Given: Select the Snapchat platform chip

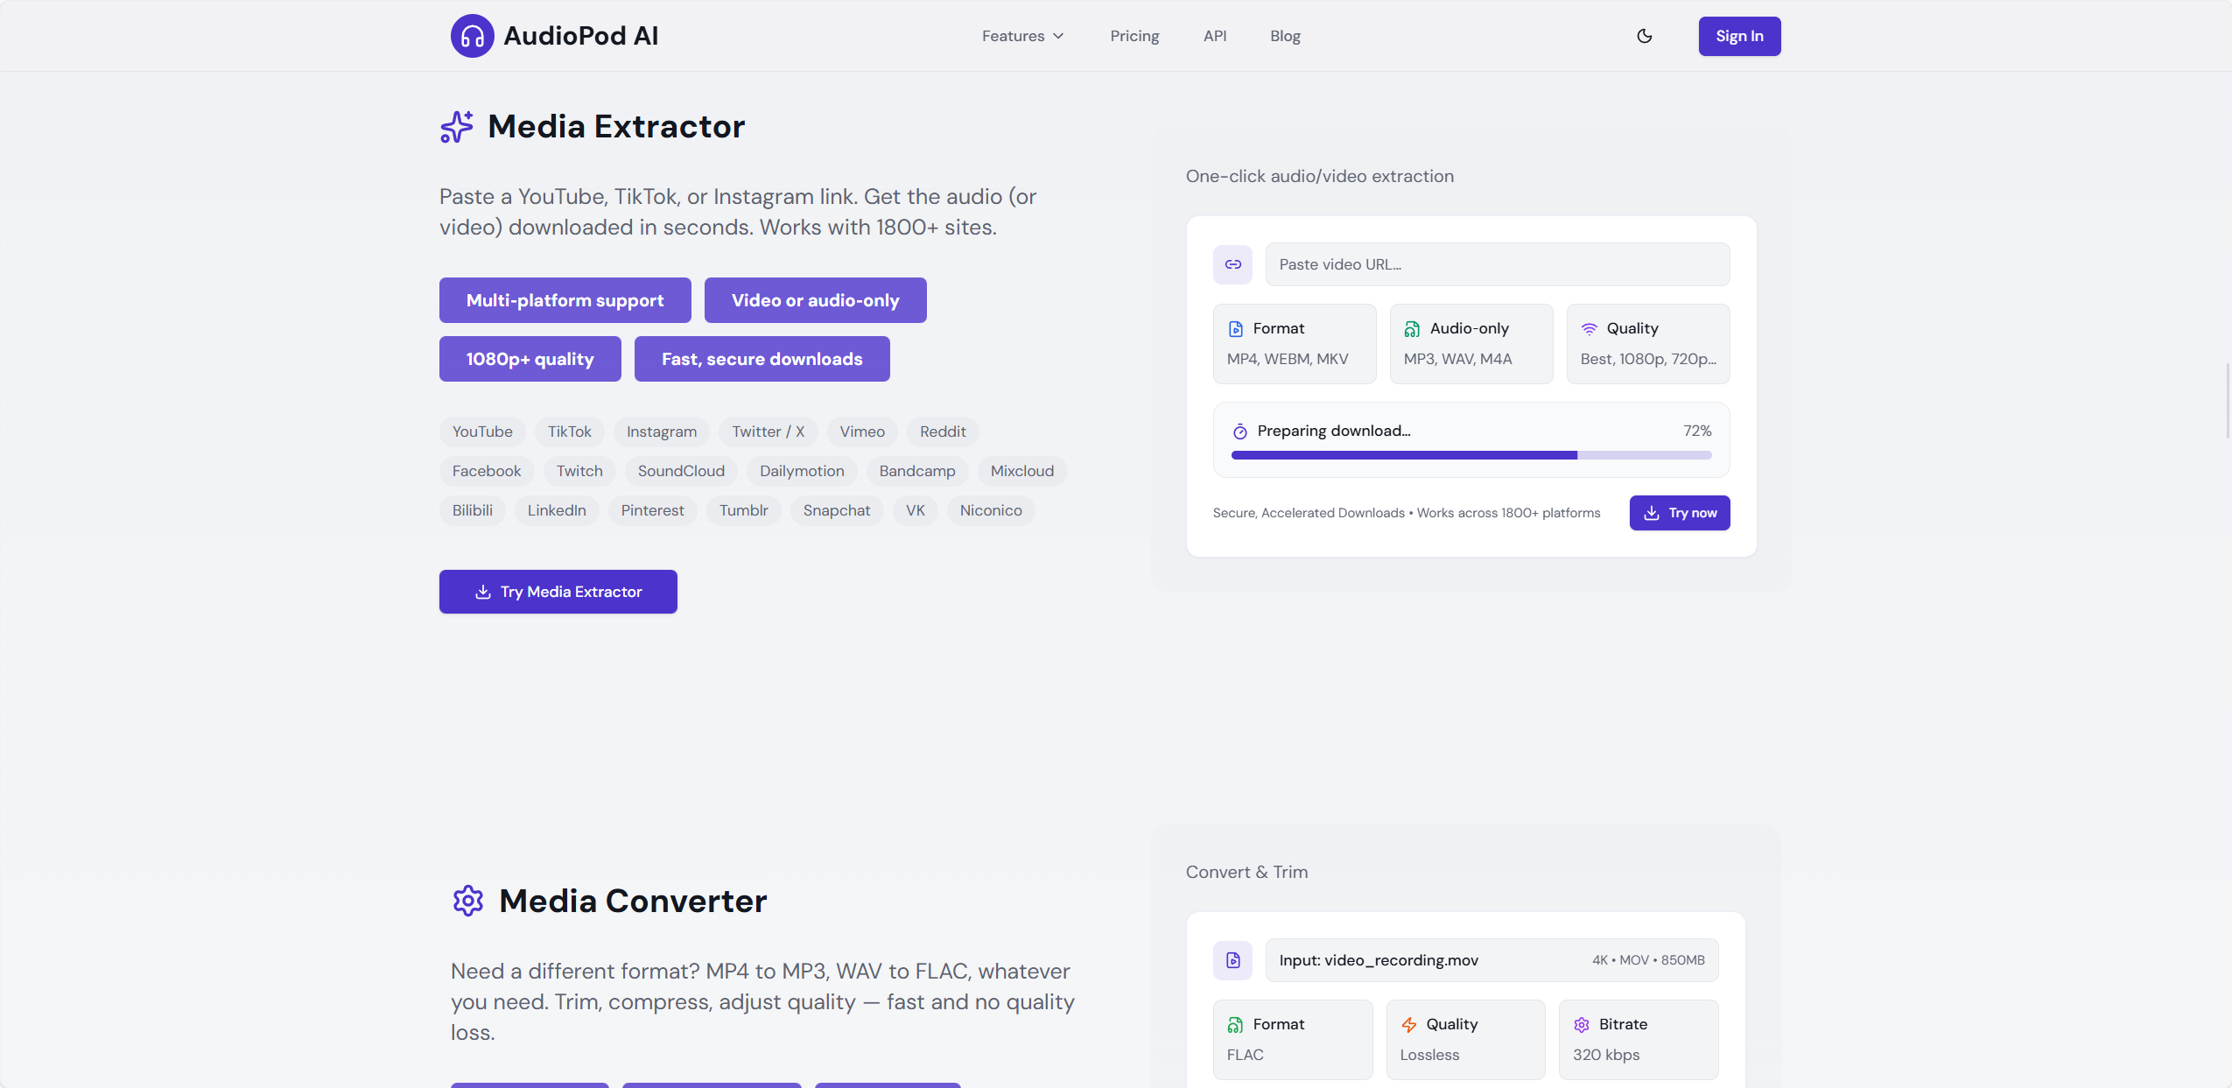Looking at the screenshot, I should coord(837,510).
